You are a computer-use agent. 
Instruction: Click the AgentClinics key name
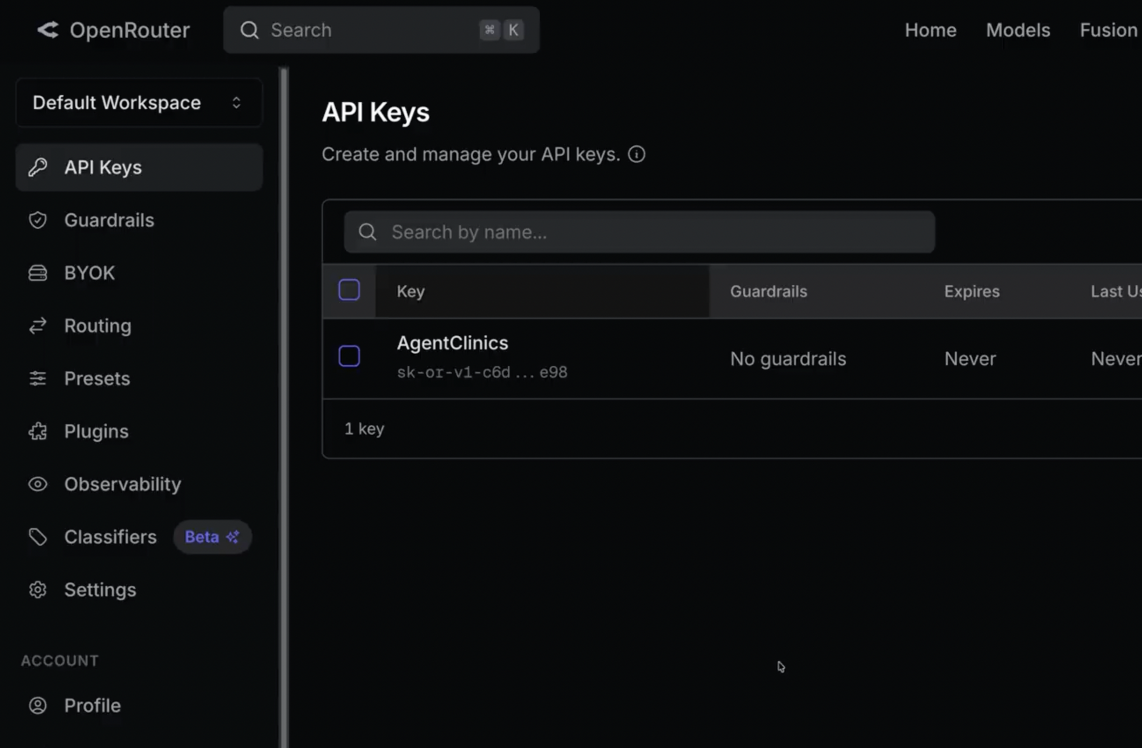coord(453,343)
